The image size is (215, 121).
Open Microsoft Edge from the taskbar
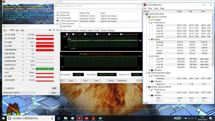click(x=59, y=118)
